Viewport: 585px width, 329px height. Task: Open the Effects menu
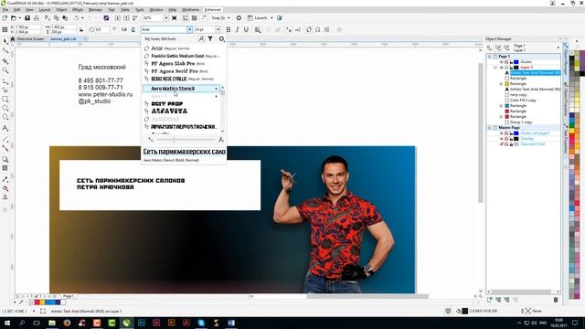[x=78, y=10]
